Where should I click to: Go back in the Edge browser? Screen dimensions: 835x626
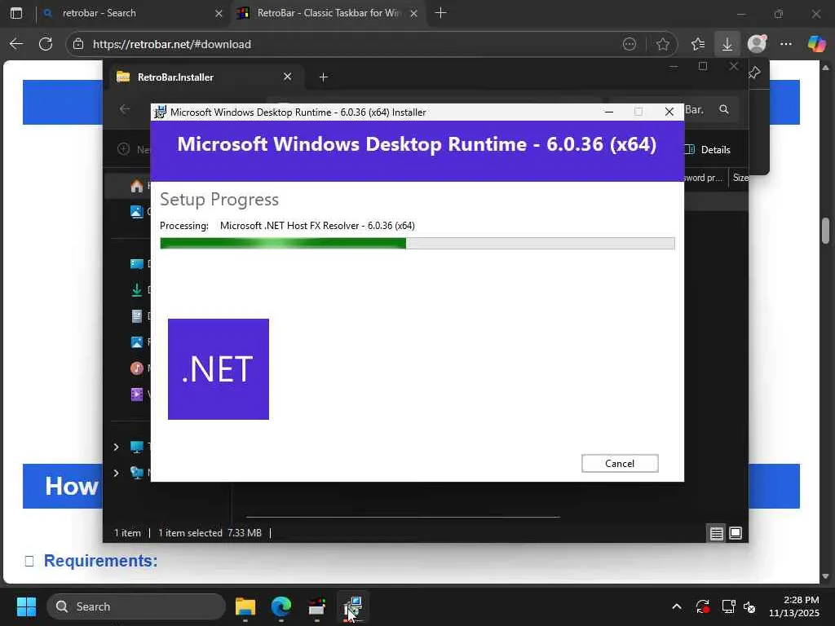[16, 44]
